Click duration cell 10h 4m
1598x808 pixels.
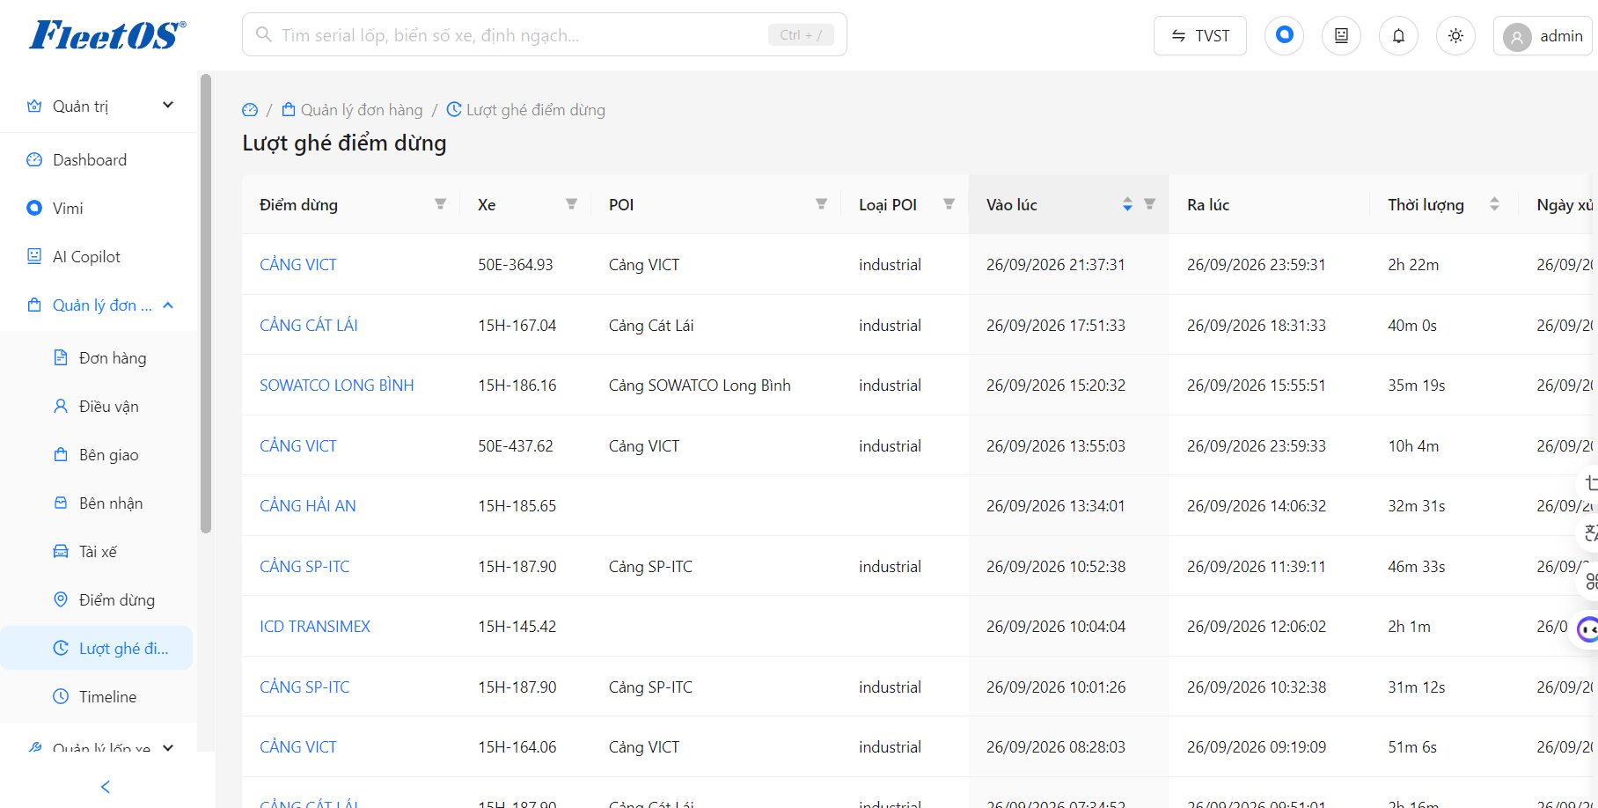[x=1413, y=446]
